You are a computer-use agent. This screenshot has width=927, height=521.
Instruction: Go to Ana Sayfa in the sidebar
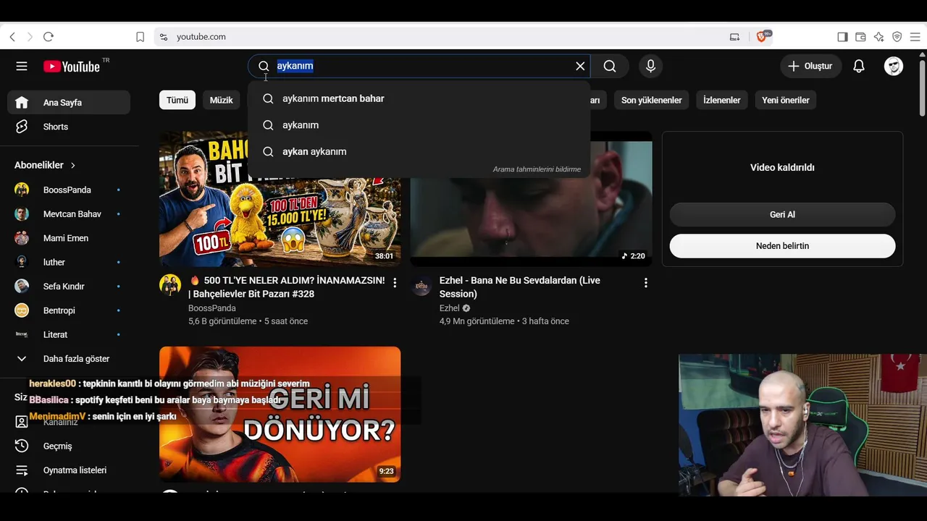pyautogui.click(x=69, y=103)
